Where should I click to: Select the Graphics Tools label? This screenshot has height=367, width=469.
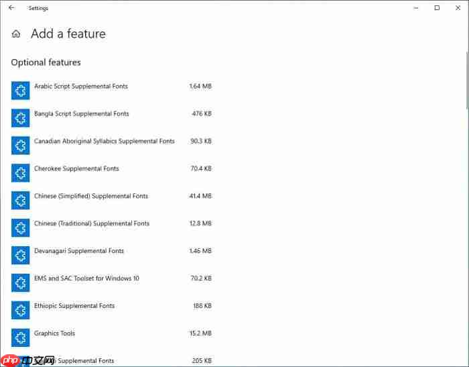click(x=54, y=333)
